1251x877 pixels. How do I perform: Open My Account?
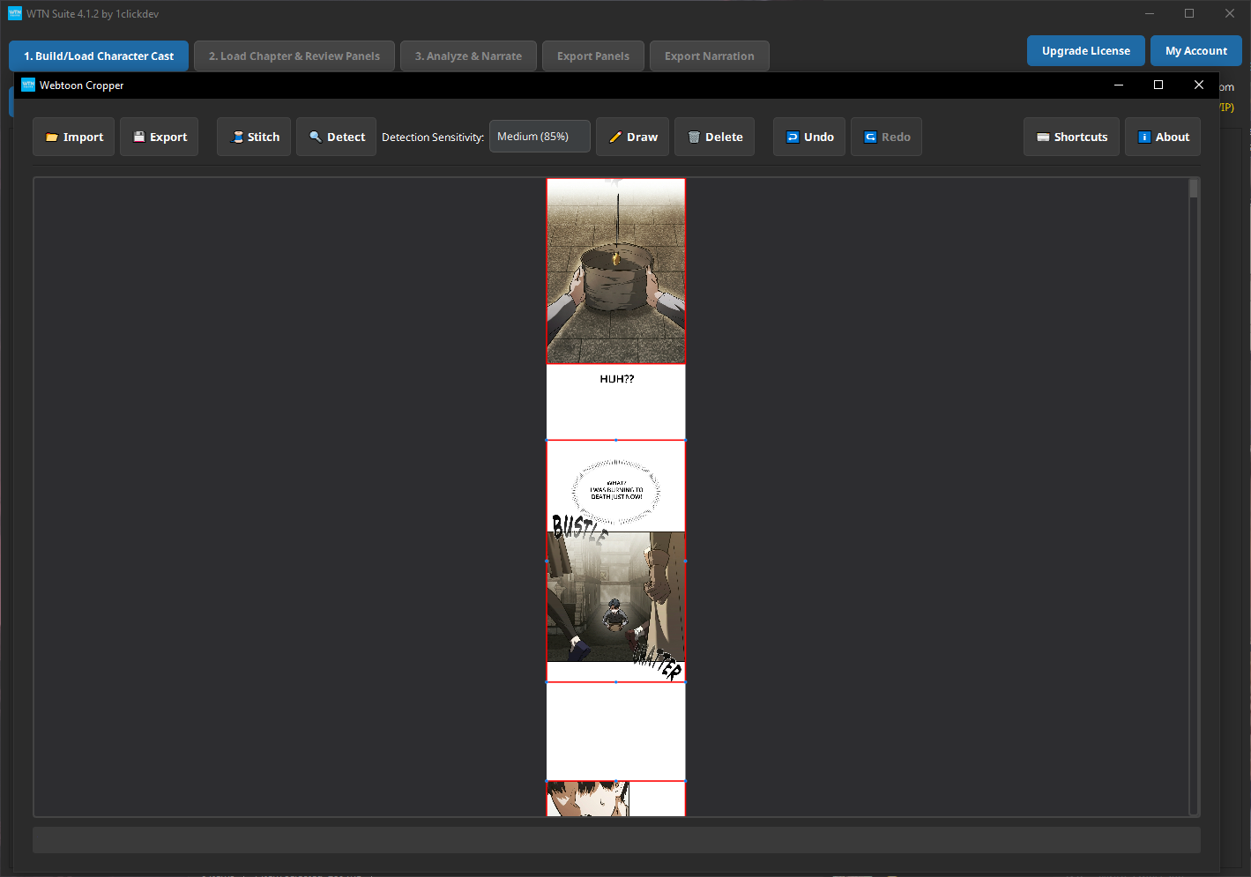[1195, 50]
